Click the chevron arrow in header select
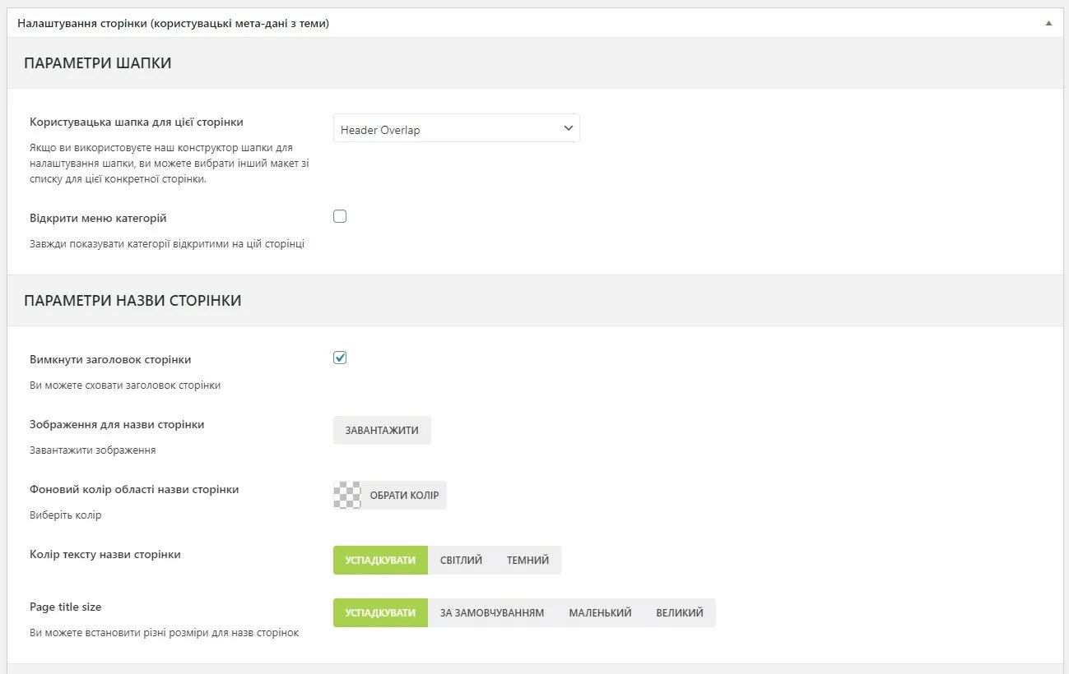 (x=568, y=129)
